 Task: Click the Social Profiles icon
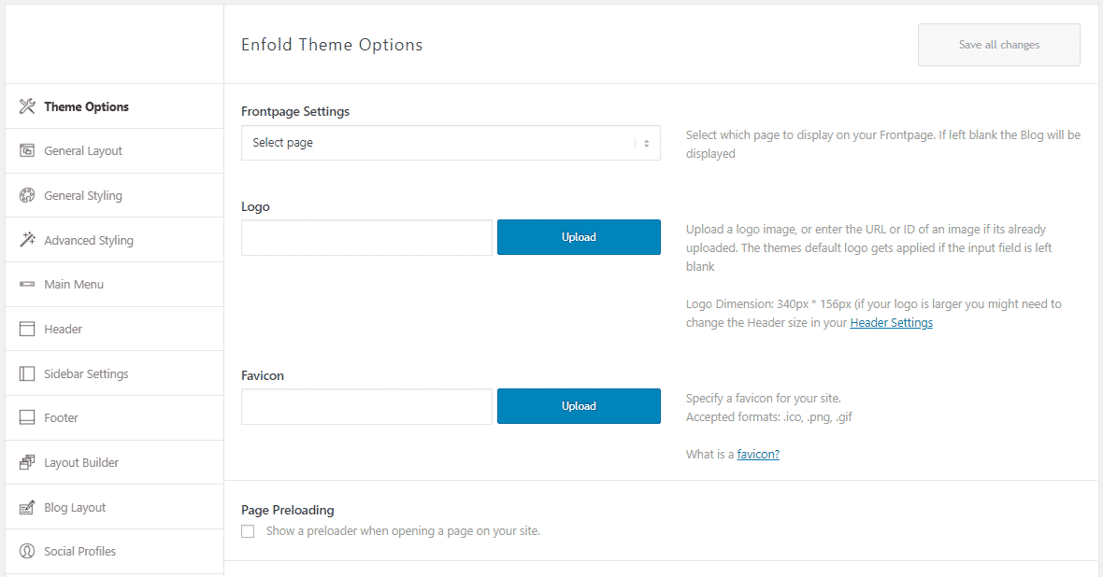tap(27, 551)
